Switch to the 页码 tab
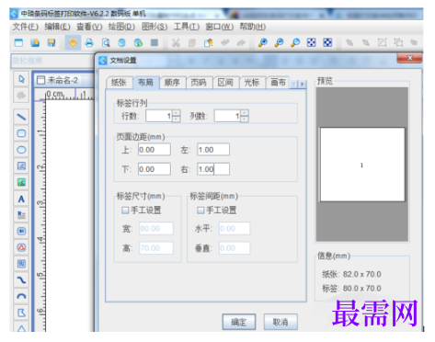The width and height of the screenshot is (435, 342). [x=199, y=83]
